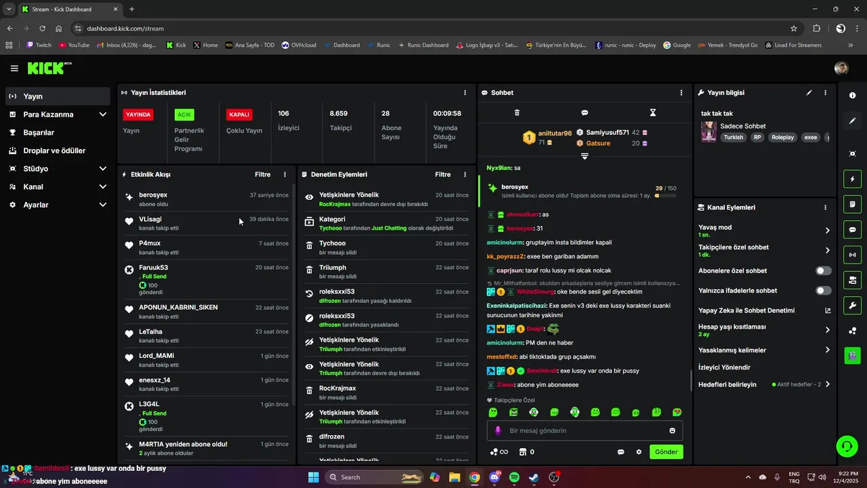
Task: Click the chat bubble icon beside settings gear
Action: [620, 452]
